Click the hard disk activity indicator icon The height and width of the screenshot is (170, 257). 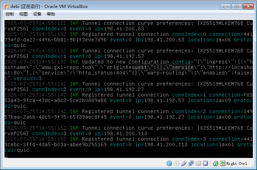169,163
